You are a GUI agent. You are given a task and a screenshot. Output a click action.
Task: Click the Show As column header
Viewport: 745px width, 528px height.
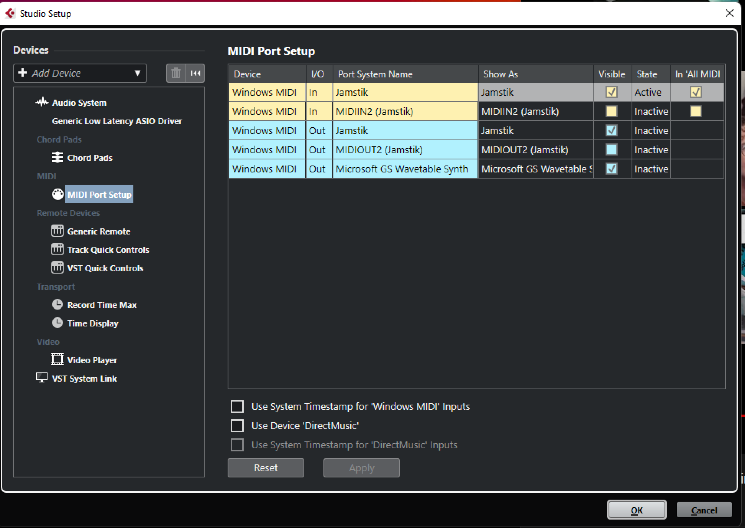[536, 74]
